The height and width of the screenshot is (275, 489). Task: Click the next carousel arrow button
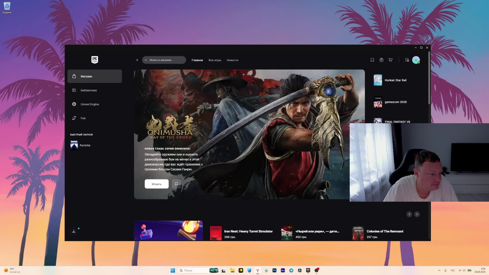[417, 214]
